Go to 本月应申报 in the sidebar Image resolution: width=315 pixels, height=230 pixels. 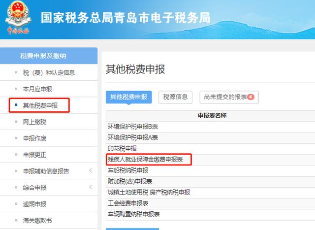click(37, 89)
